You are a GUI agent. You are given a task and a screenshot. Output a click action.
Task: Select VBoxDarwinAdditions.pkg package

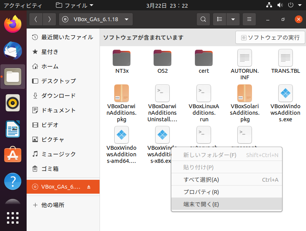click(x=122, y=104)
